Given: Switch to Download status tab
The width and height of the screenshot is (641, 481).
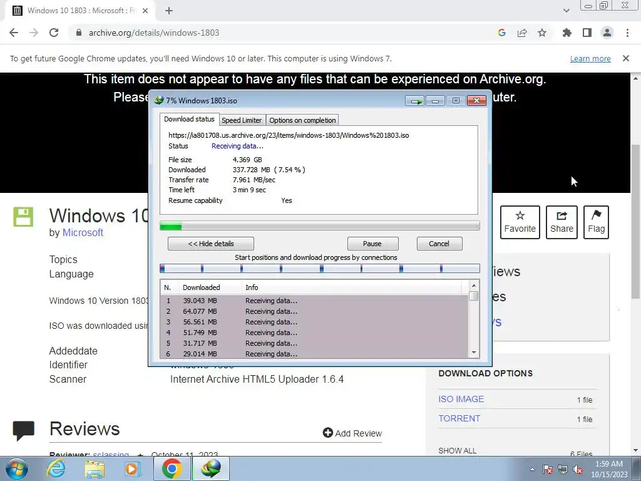Looking at the screenshot, I should click(189, 120).
